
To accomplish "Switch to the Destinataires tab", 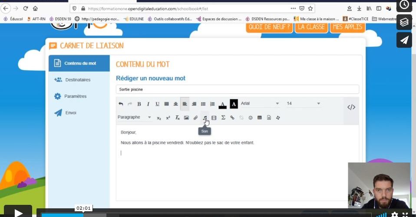I will pyautogui.click(x=78, y=80).
